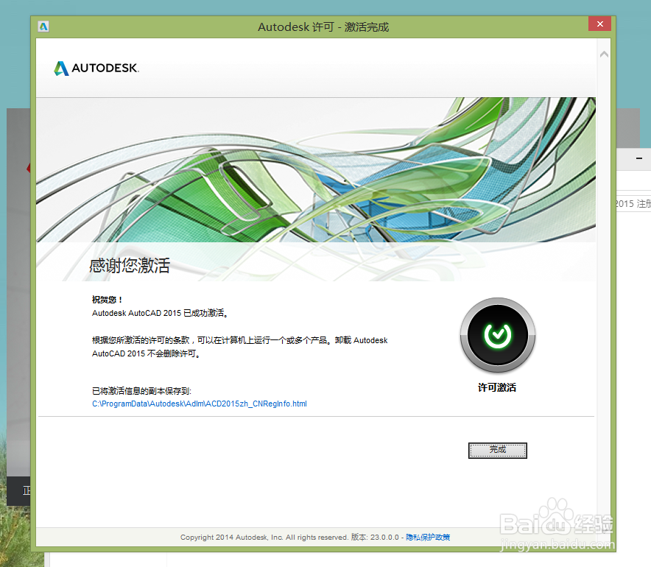Click the scrollbar up arrow on the right edge
Image resolution: width=651 pixels, height=567 pixels.
[x=605, y=53]
